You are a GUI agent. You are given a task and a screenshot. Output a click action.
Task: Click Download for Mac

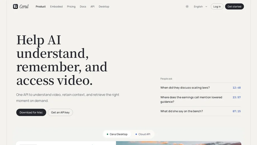31,112
